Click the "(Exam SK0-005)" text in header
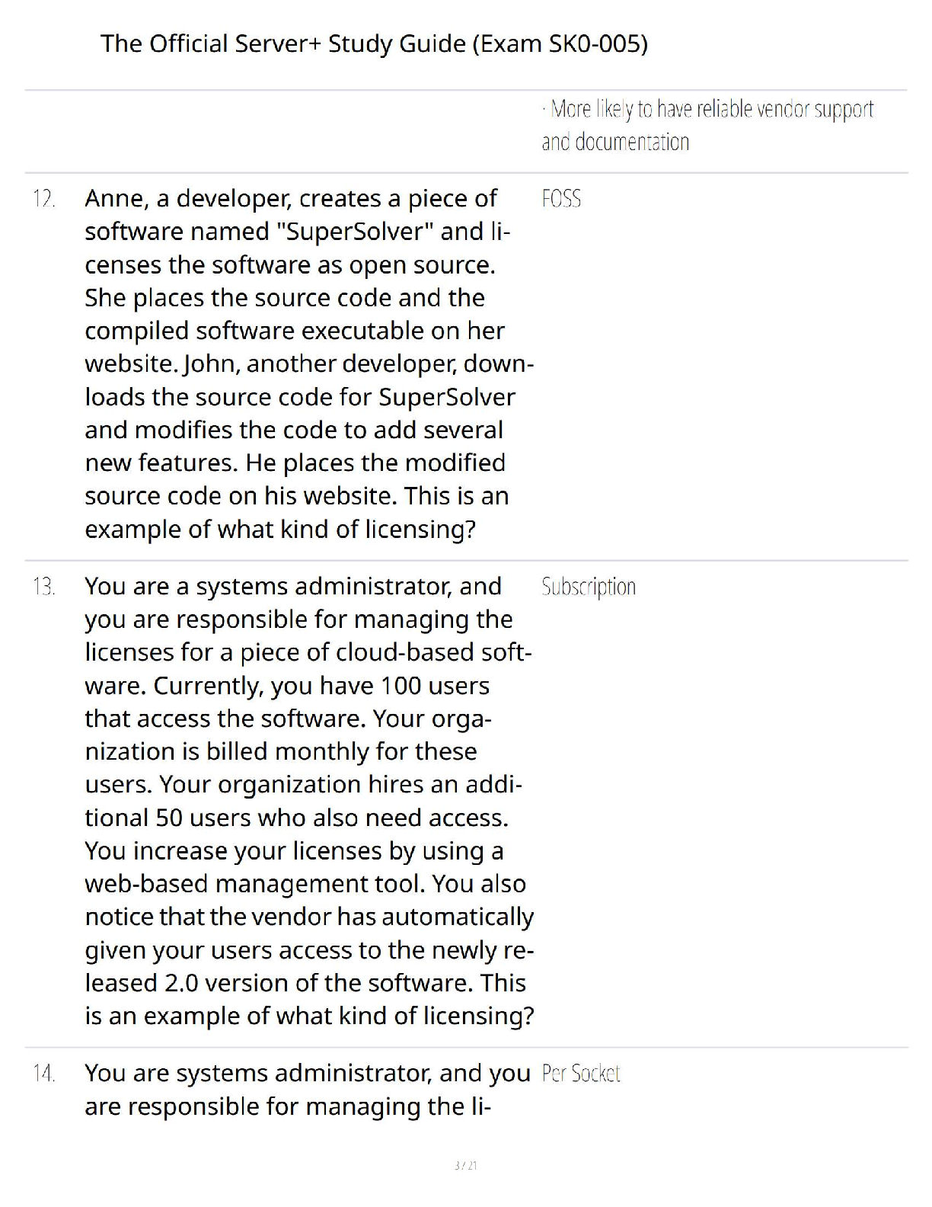 point(560,43)
